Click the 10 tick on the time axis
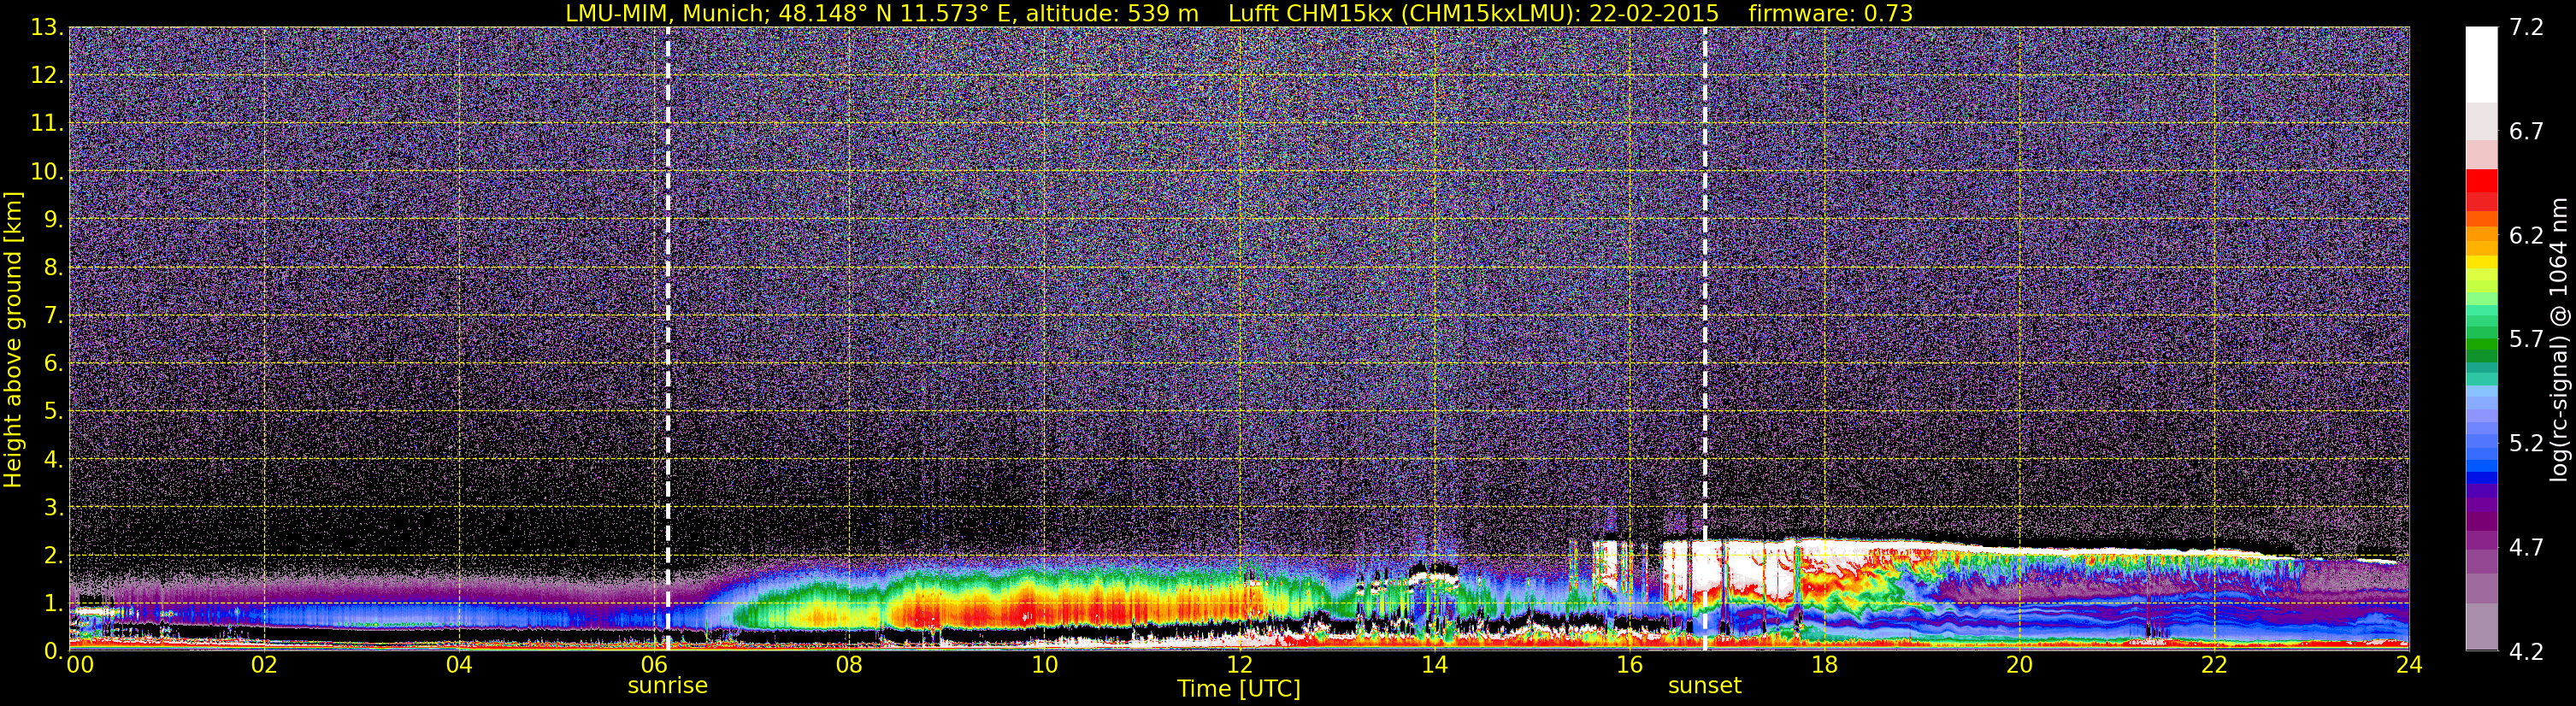 pyautogui.click(x=1043, y=665)
